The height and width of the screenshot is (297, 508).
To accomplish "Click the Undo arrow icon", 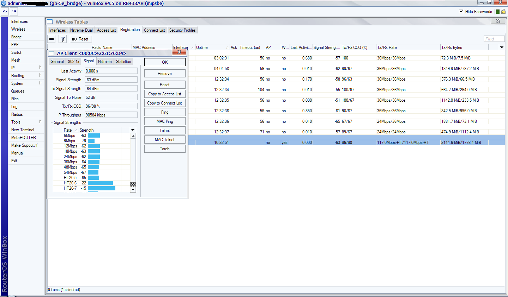I will point(5,11).
